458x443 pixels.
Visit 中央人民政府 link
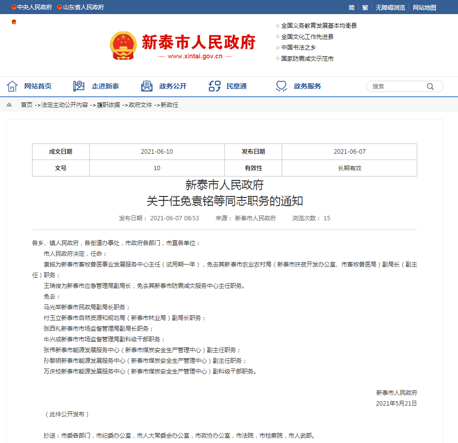[34, 7]
